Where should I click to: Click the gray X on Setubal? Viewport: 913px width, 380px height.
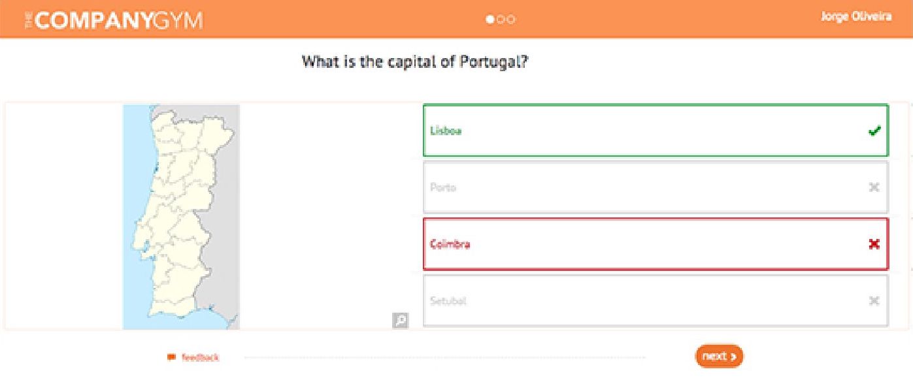874,301
